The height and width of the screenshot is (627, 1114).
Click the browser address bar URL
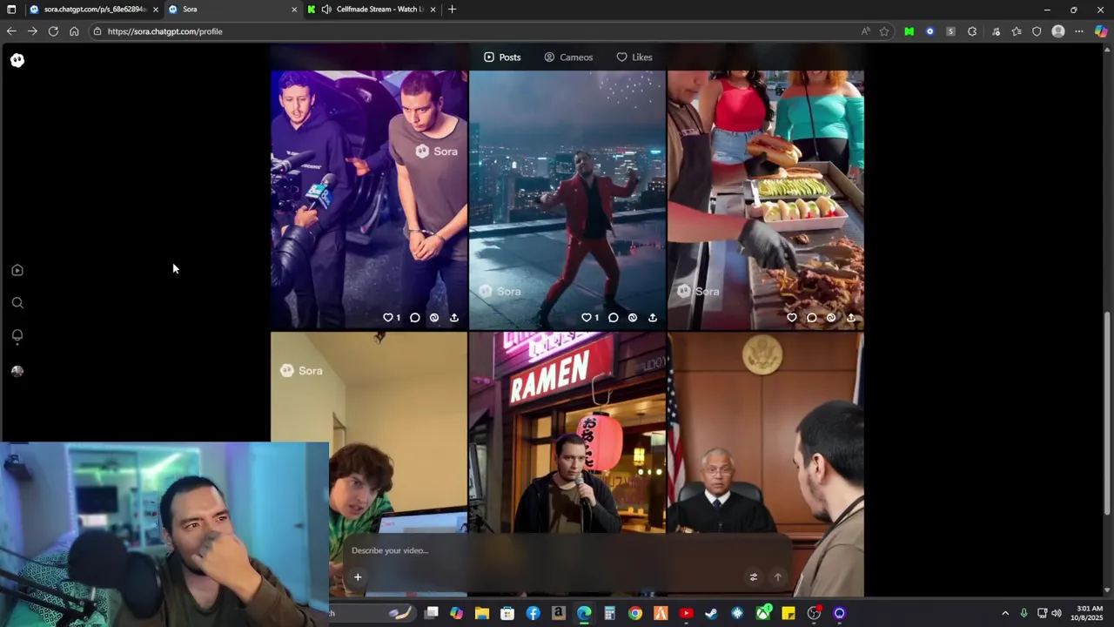pos(165,31)
